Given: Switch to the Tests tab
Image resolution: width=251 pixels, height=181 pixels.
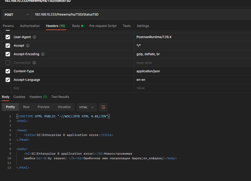Looking at the screenshot, I should pyautogui.click(x=127, y=26).
